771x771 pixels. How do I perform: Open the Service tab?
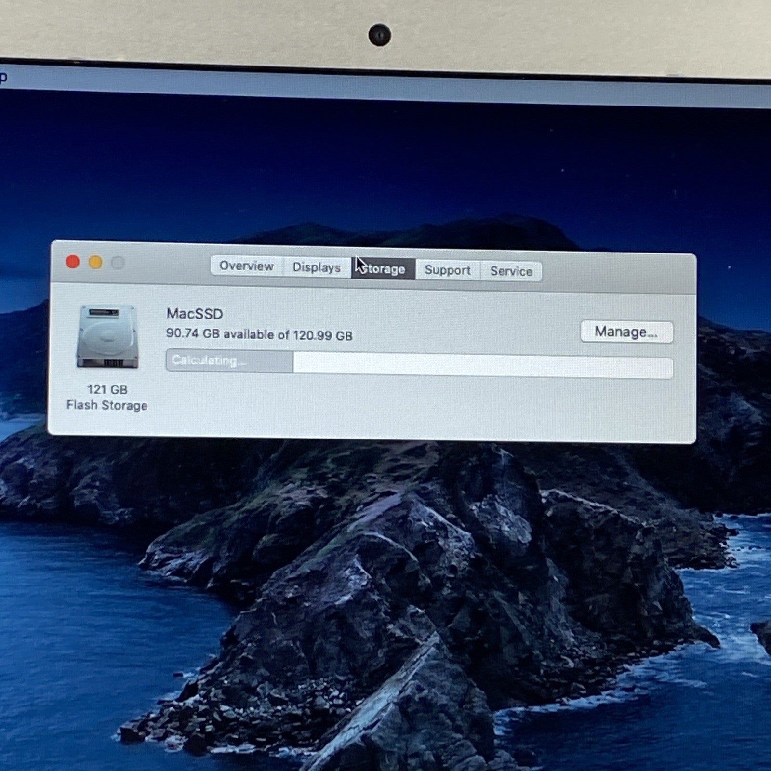pos(511,271)
